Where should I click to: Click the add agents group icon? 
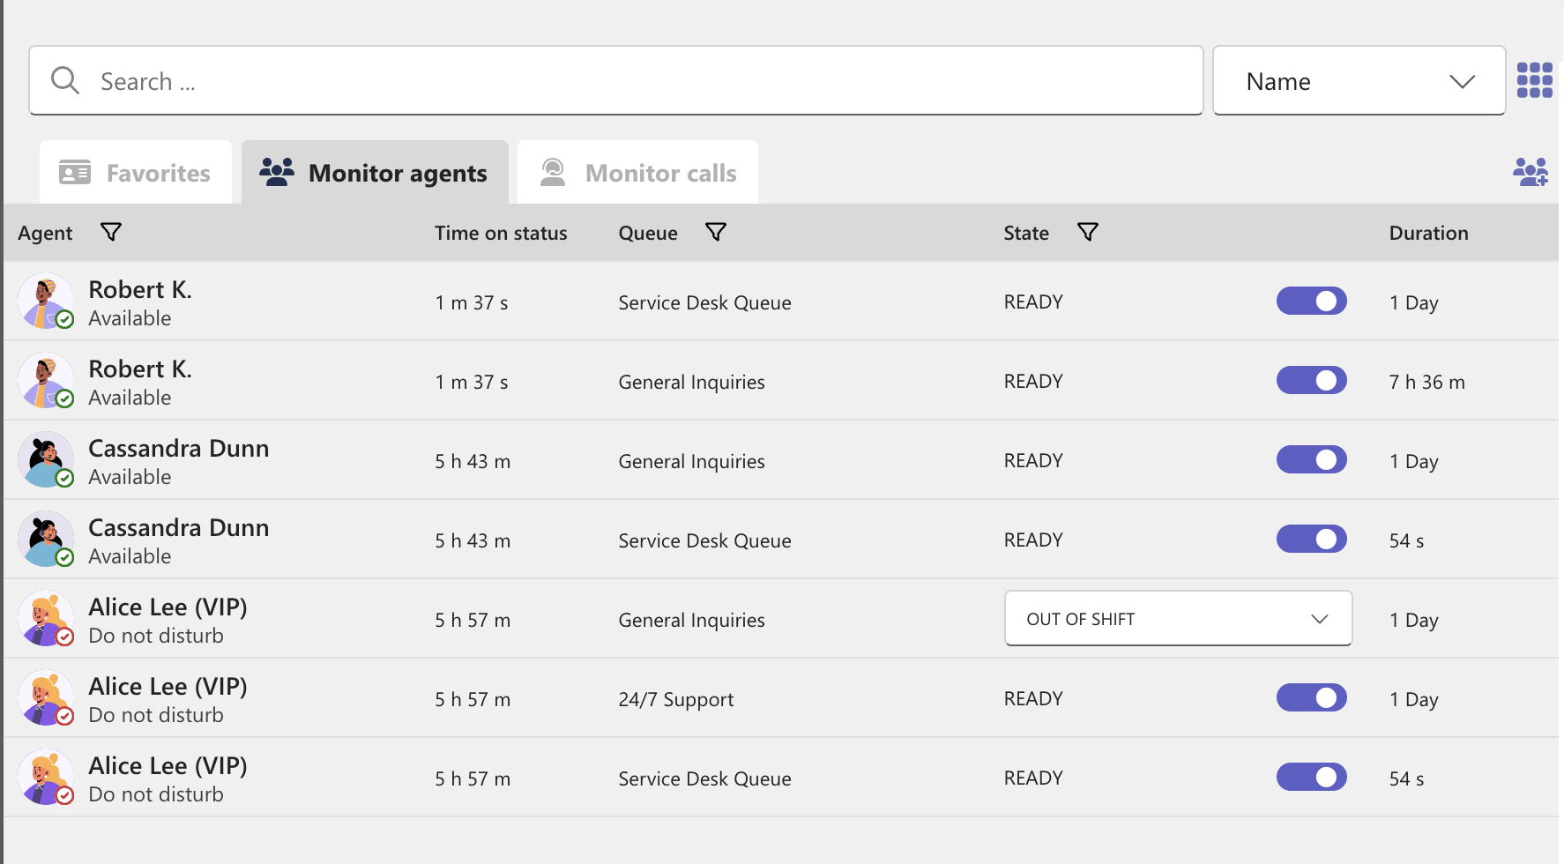click(x=1530, y=172)
